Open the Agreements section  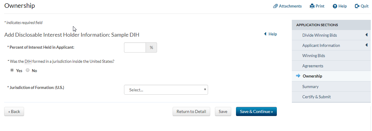tap(313, 66)
